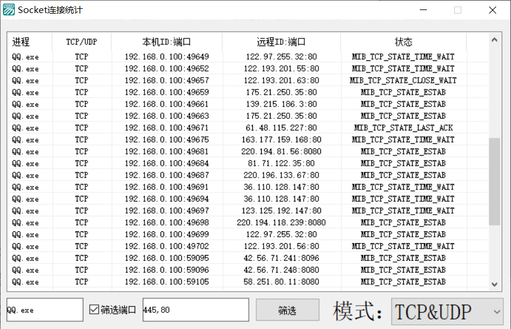This screenshot has width=511, height=329.
Task: Open the 模式 TCP&UDP dropdown
Action: [447, 311]
